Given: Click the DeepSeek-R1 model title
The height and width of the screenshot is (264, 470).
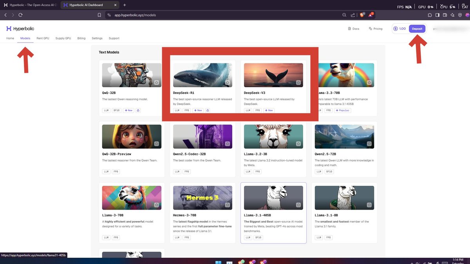Looking at the screenshot, I should point(184,93).
